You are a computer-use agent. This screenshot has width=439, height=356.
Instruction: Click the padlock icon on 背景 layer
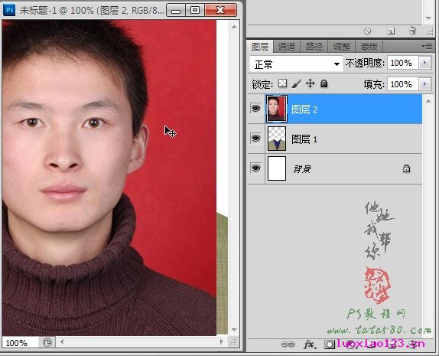pos(406,168)
